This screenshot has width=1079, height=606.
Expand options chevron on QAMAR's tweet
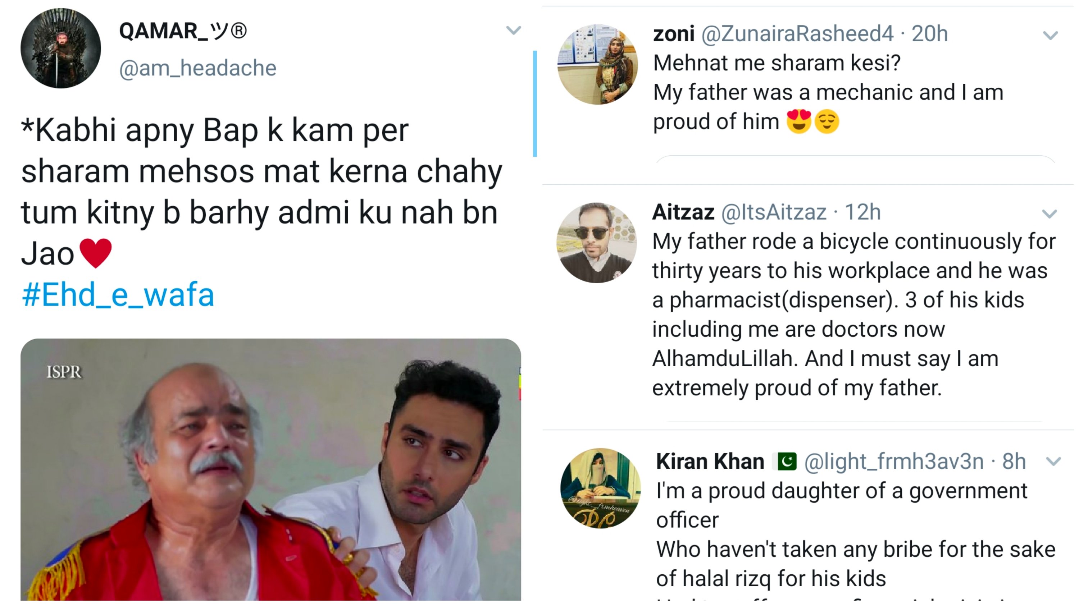point(513,30)
